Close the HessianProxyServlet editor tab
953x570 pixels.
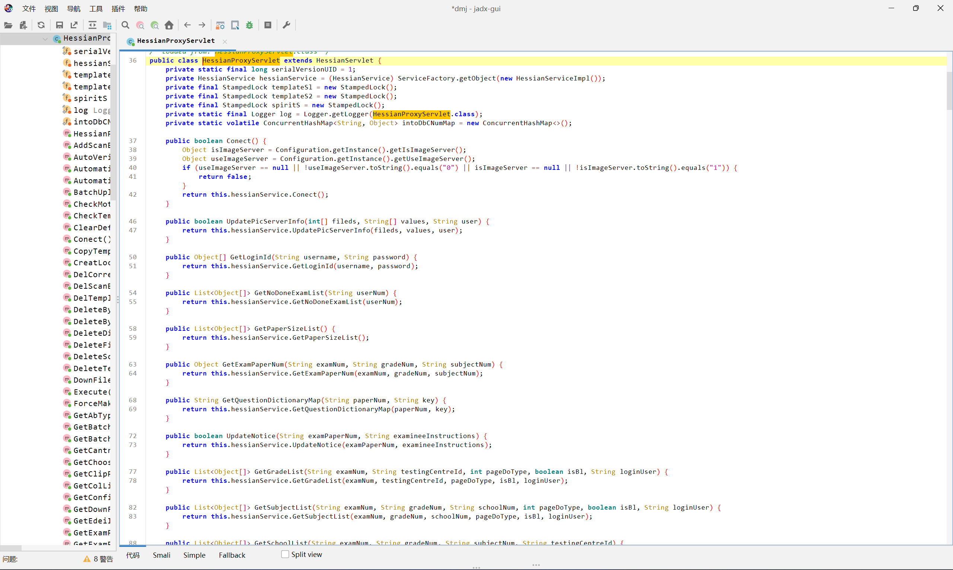(225, 41)
